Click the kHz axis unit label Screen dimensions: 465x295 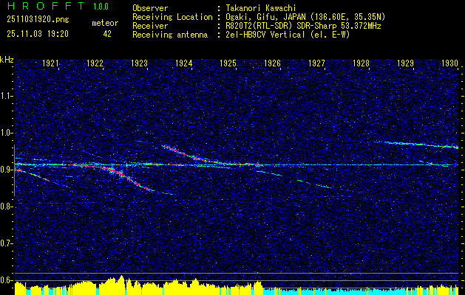pyautogui.click(x=7, y=60)
